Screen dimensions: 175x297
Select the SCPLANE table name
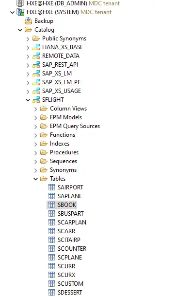pos(70,258)
